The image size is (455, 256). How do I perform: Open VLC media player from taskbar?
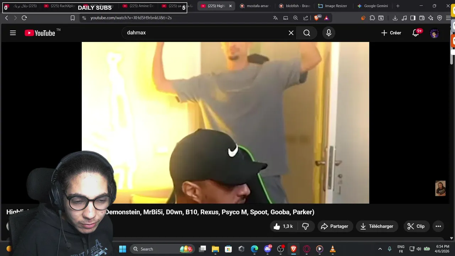[333, 249]
